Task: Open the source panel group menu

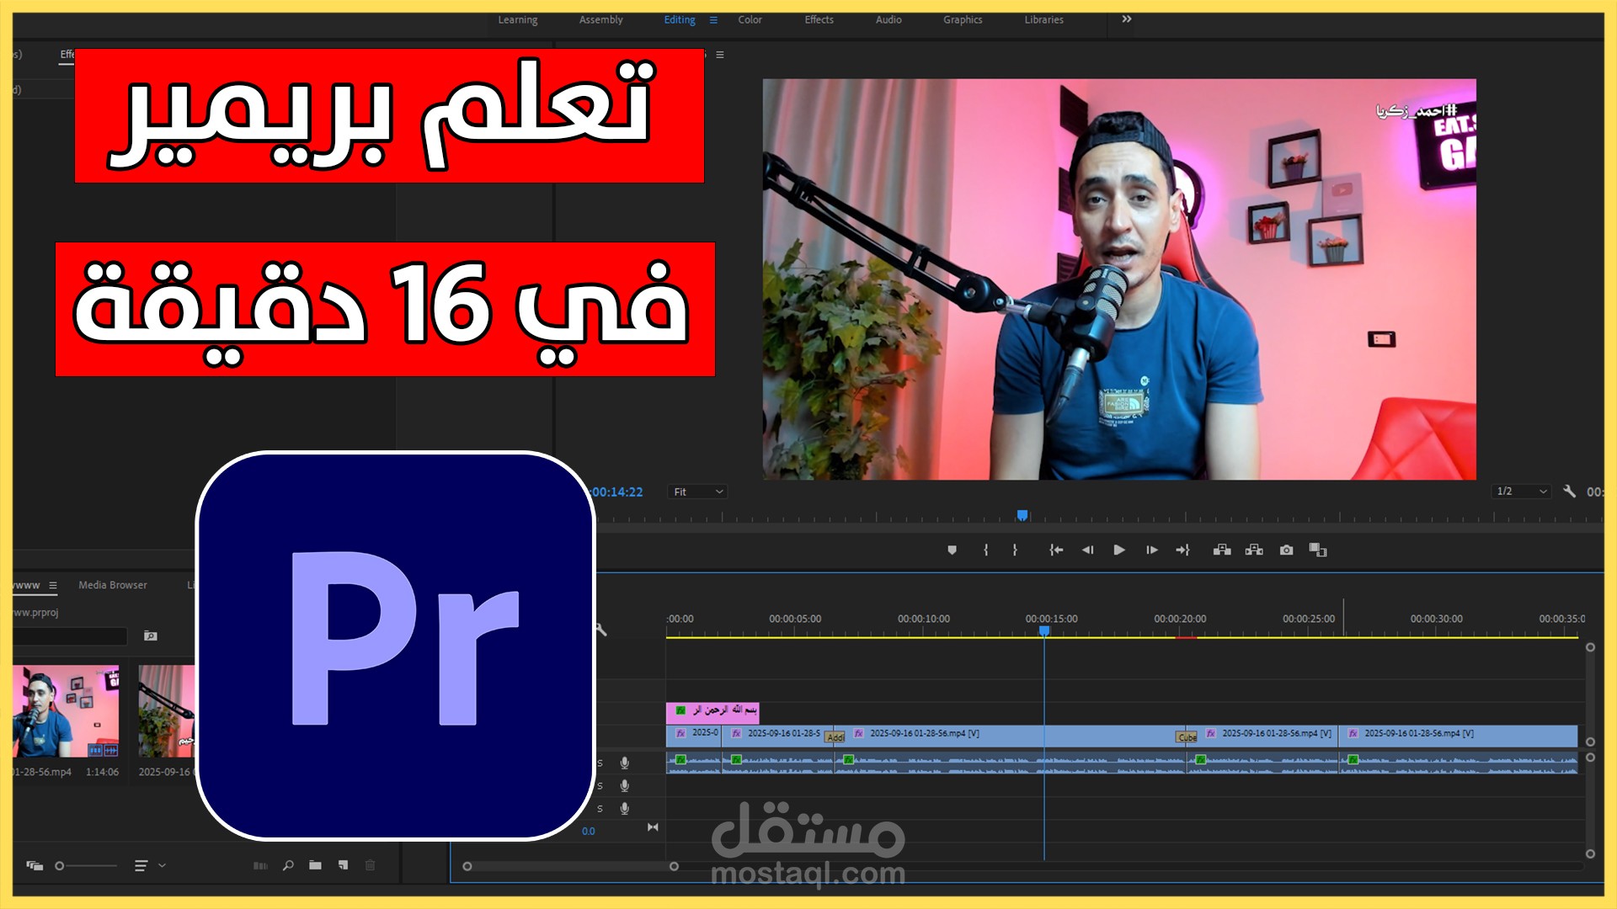Action: [720, 55]
